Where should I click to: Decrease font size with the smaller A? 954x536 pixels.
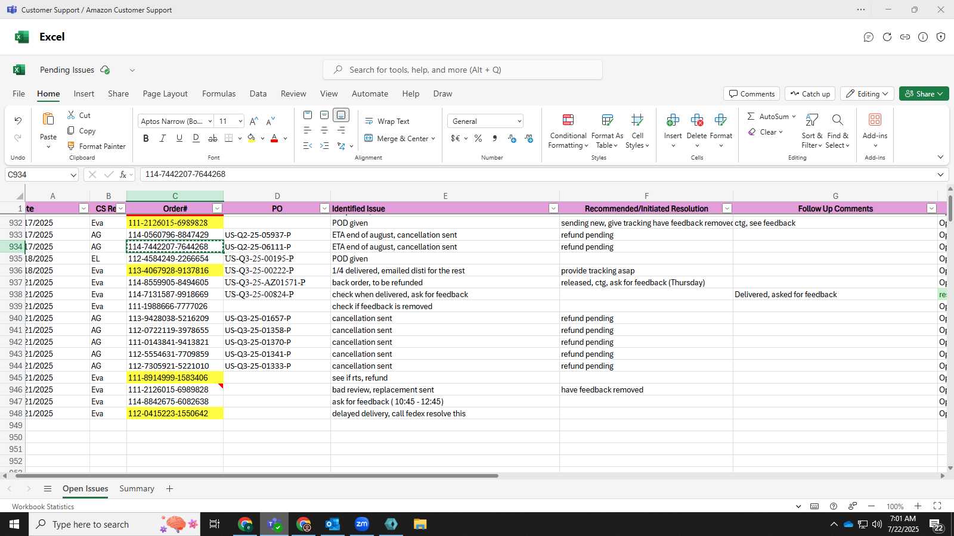click(x=271, y=121)
